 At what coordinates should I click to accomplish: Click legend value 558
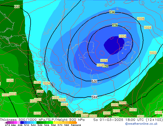[53, 125]
